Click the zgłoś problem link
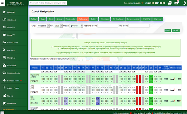The width and height of the screenshot is (187, 114). [8, 109]
